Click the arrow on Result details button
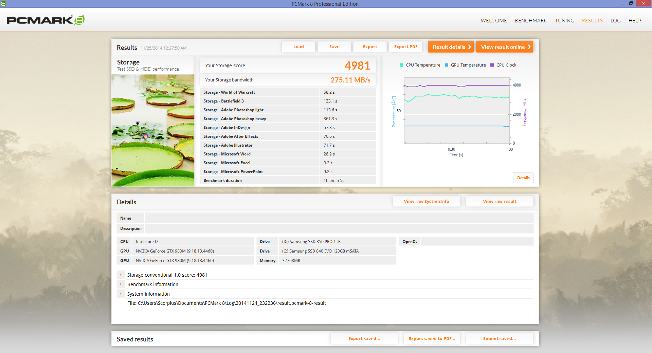This screenshot has width=652, height=353. pyautogui.click(x=470, y=47)
